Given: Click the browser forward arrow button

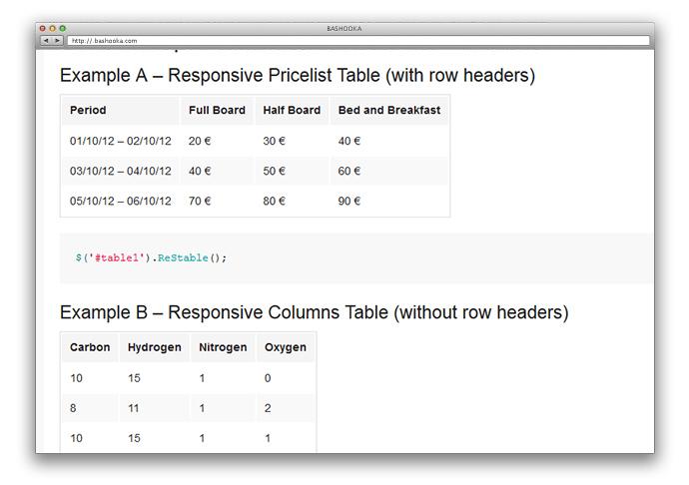Looking at the screenshot, I should 57,41.
